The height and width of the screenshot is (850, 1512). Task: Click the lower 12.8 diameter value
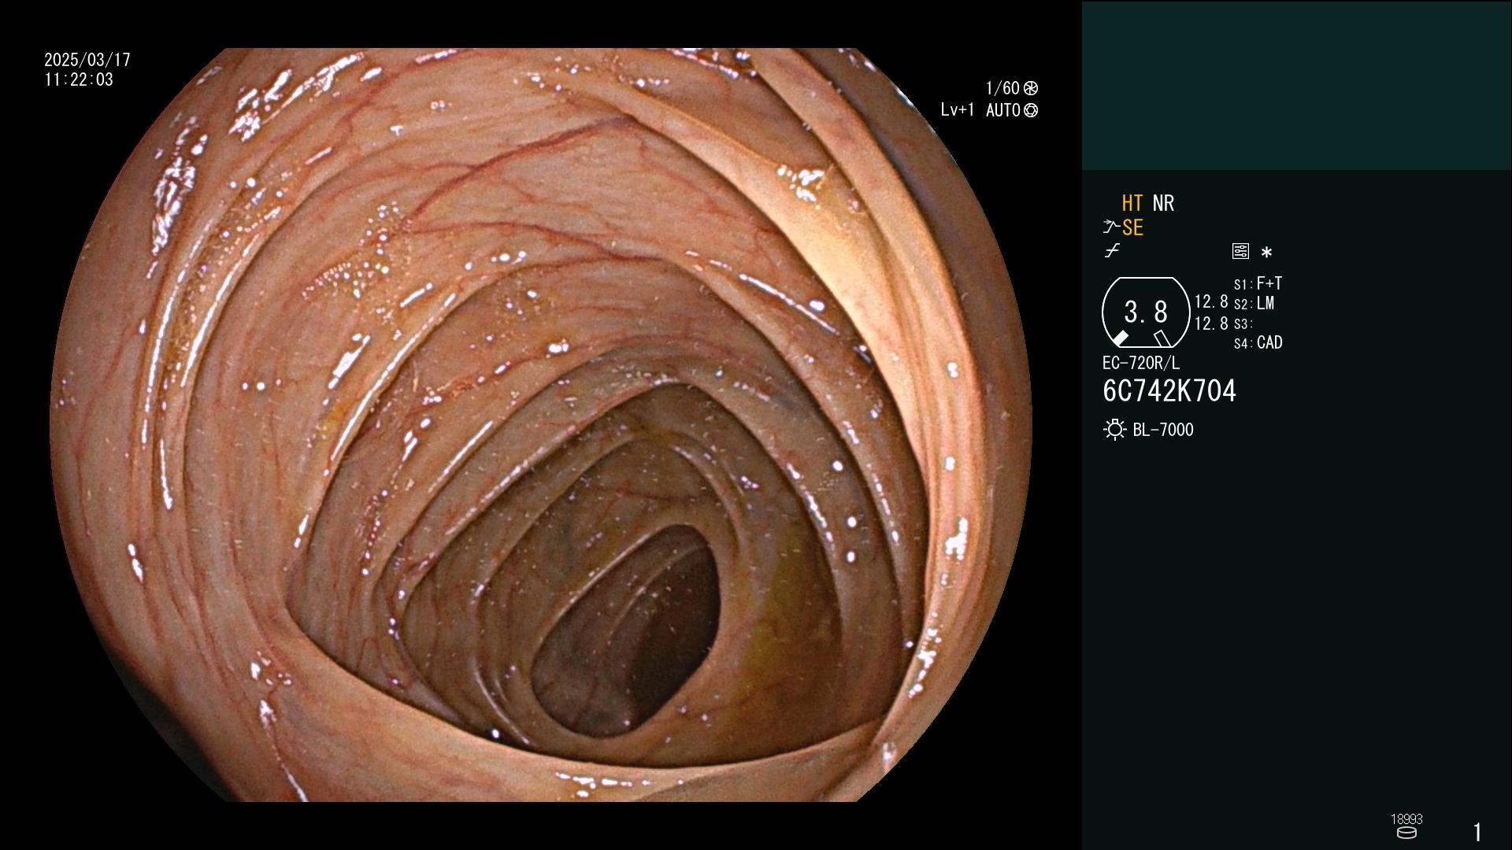point(1211,323)
